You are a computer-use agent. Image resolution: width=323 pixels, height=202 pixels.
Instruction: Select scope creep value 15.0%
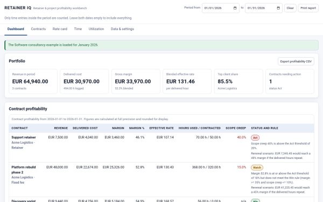click(241, 167)
